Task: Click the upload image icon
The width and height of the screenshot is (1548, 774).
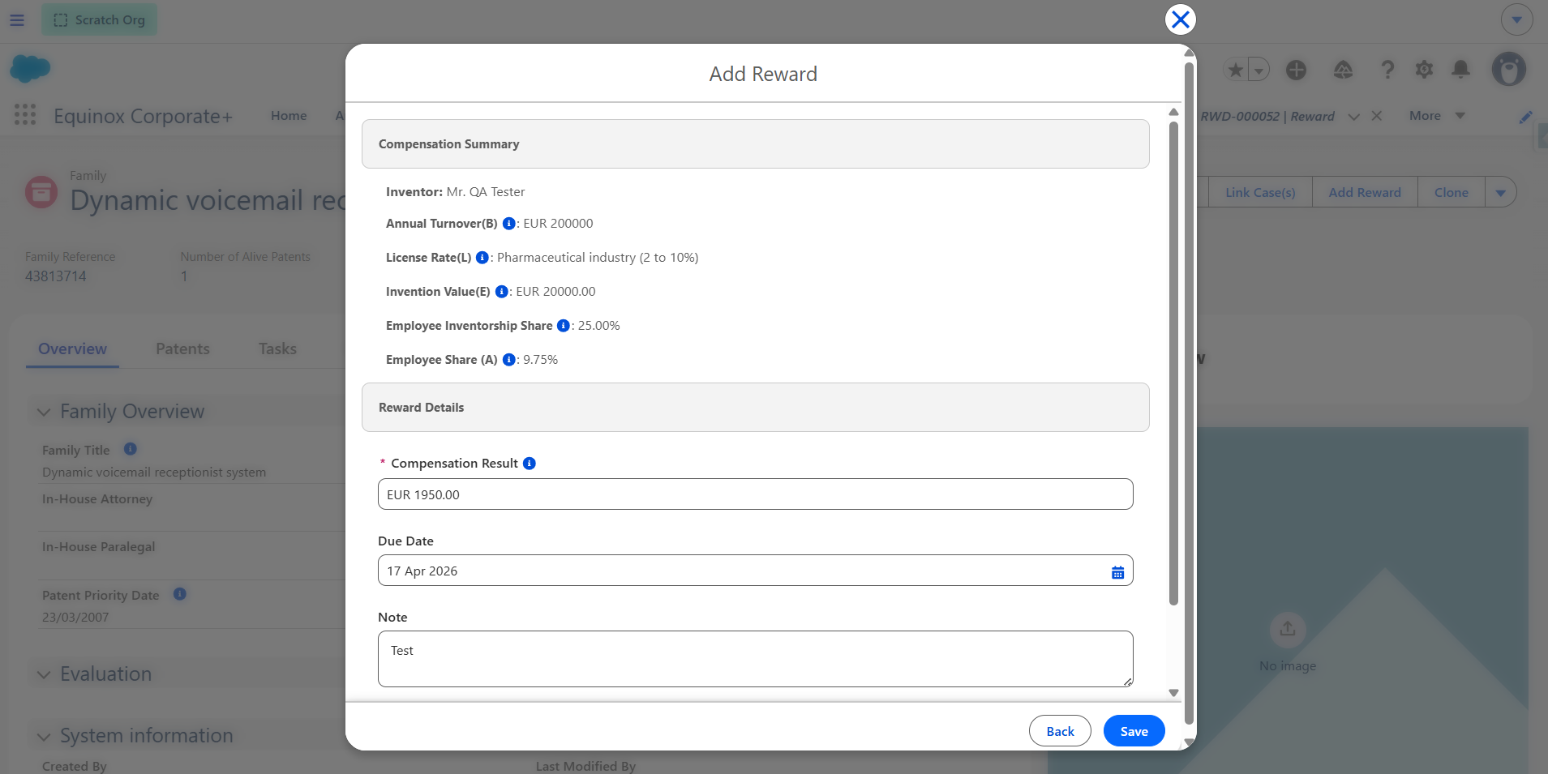Action: (x=1288, y=629)
